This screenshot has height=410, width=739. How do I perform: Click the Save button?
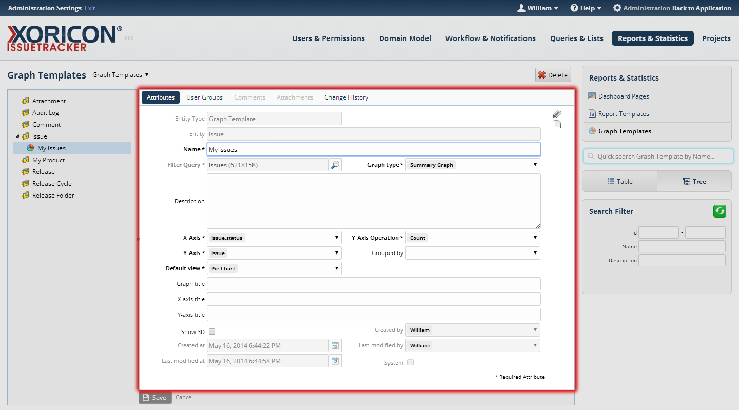point(155,397)
